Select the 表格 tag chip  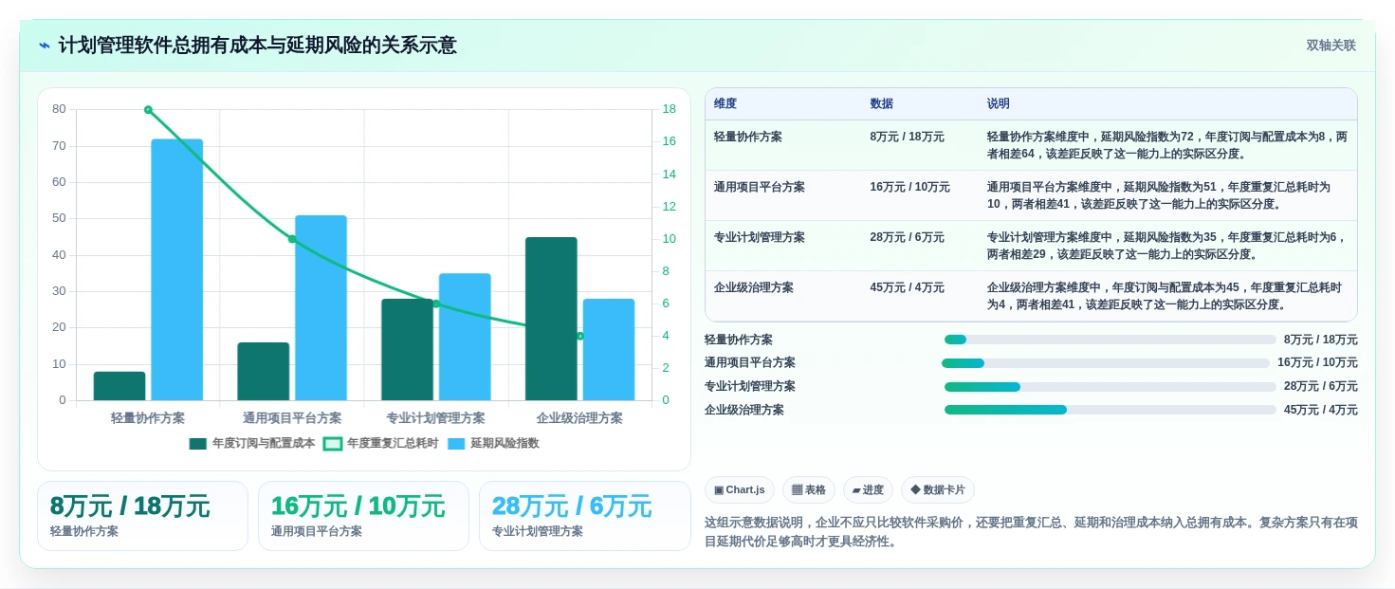[x=809, y=489]
